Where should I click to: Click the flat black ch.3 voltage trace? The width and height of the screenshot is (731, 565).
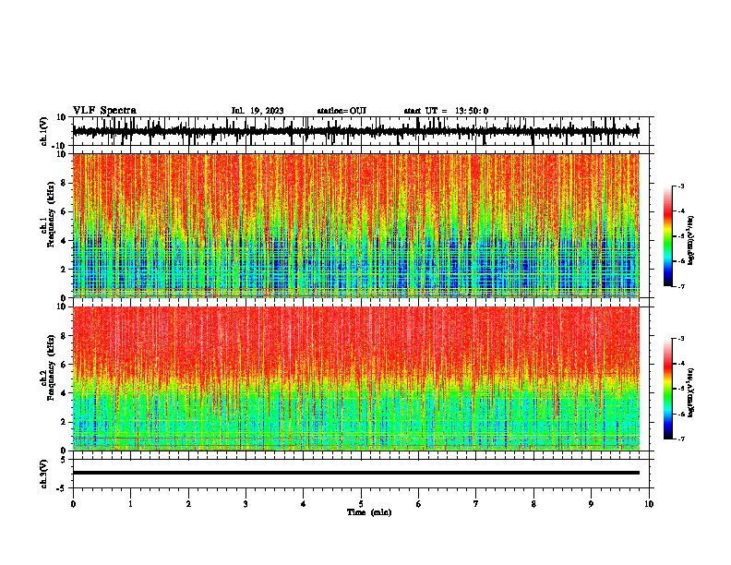click(355, 473)
